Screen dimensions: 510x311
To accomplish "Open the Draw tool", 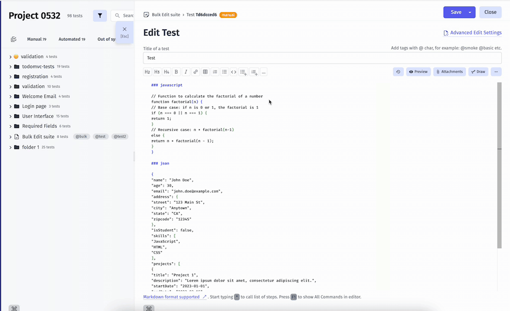I will click(478, 72).
